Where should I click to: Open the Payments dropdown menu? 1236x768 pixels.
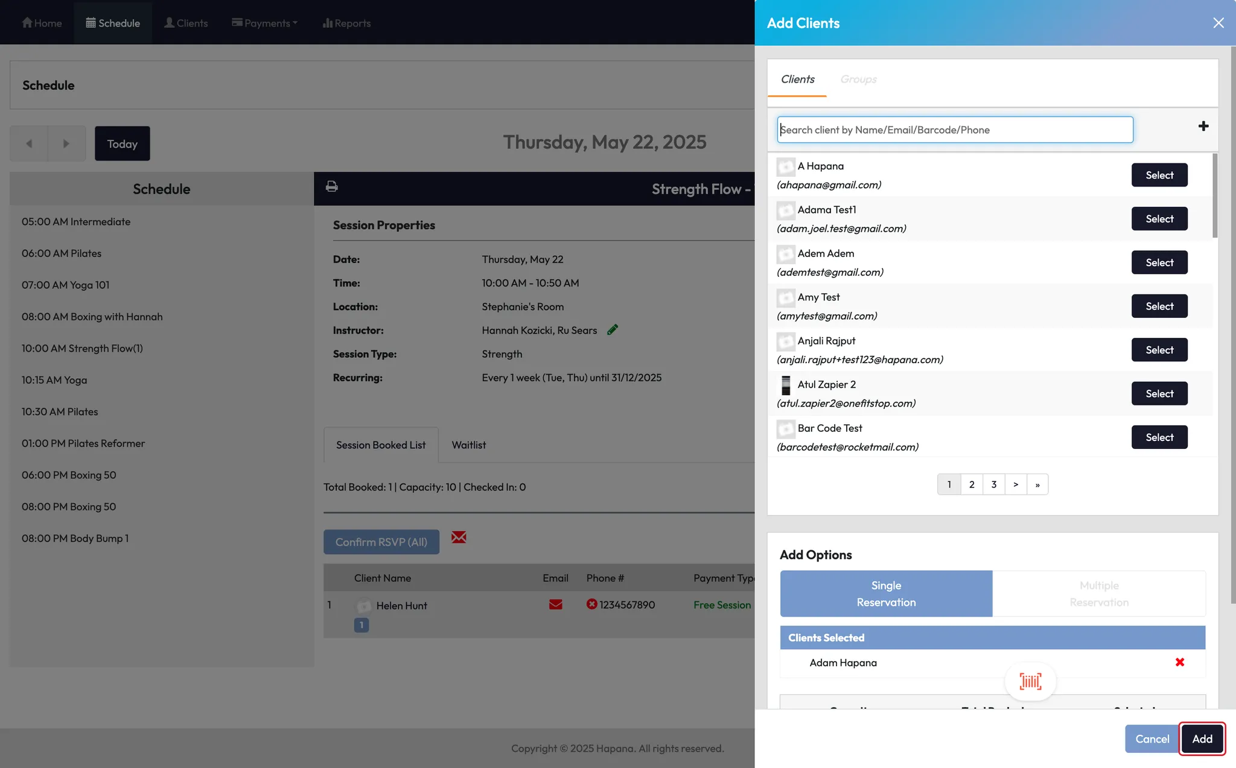[x=265, y=23]
